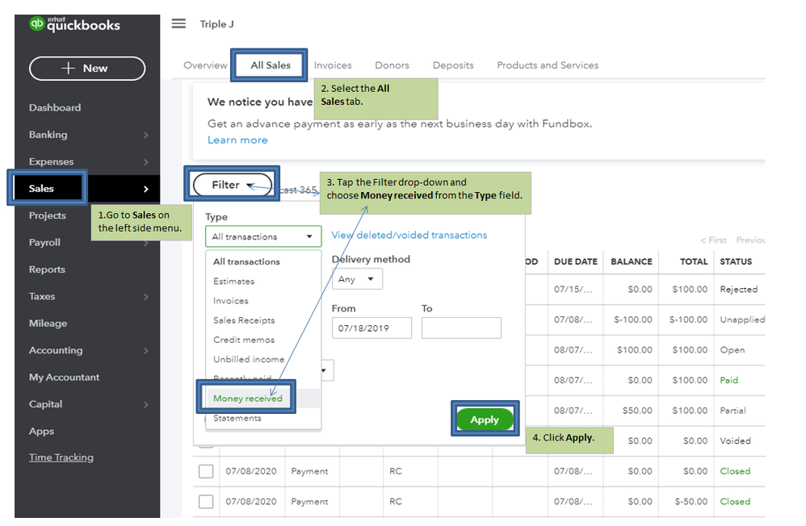Go to First page link
806x526 pixels.
[x=713, y=240]
